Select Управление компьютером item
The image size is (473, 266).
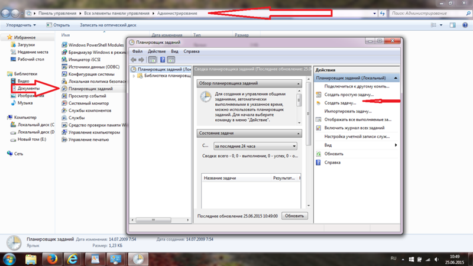91,132
